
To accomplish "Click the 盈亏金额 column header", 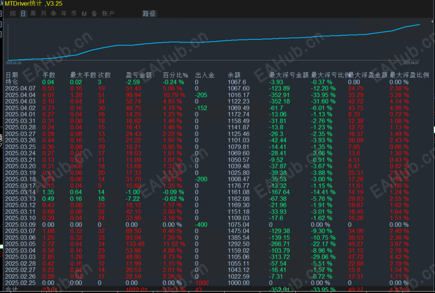I will (139, 75).
